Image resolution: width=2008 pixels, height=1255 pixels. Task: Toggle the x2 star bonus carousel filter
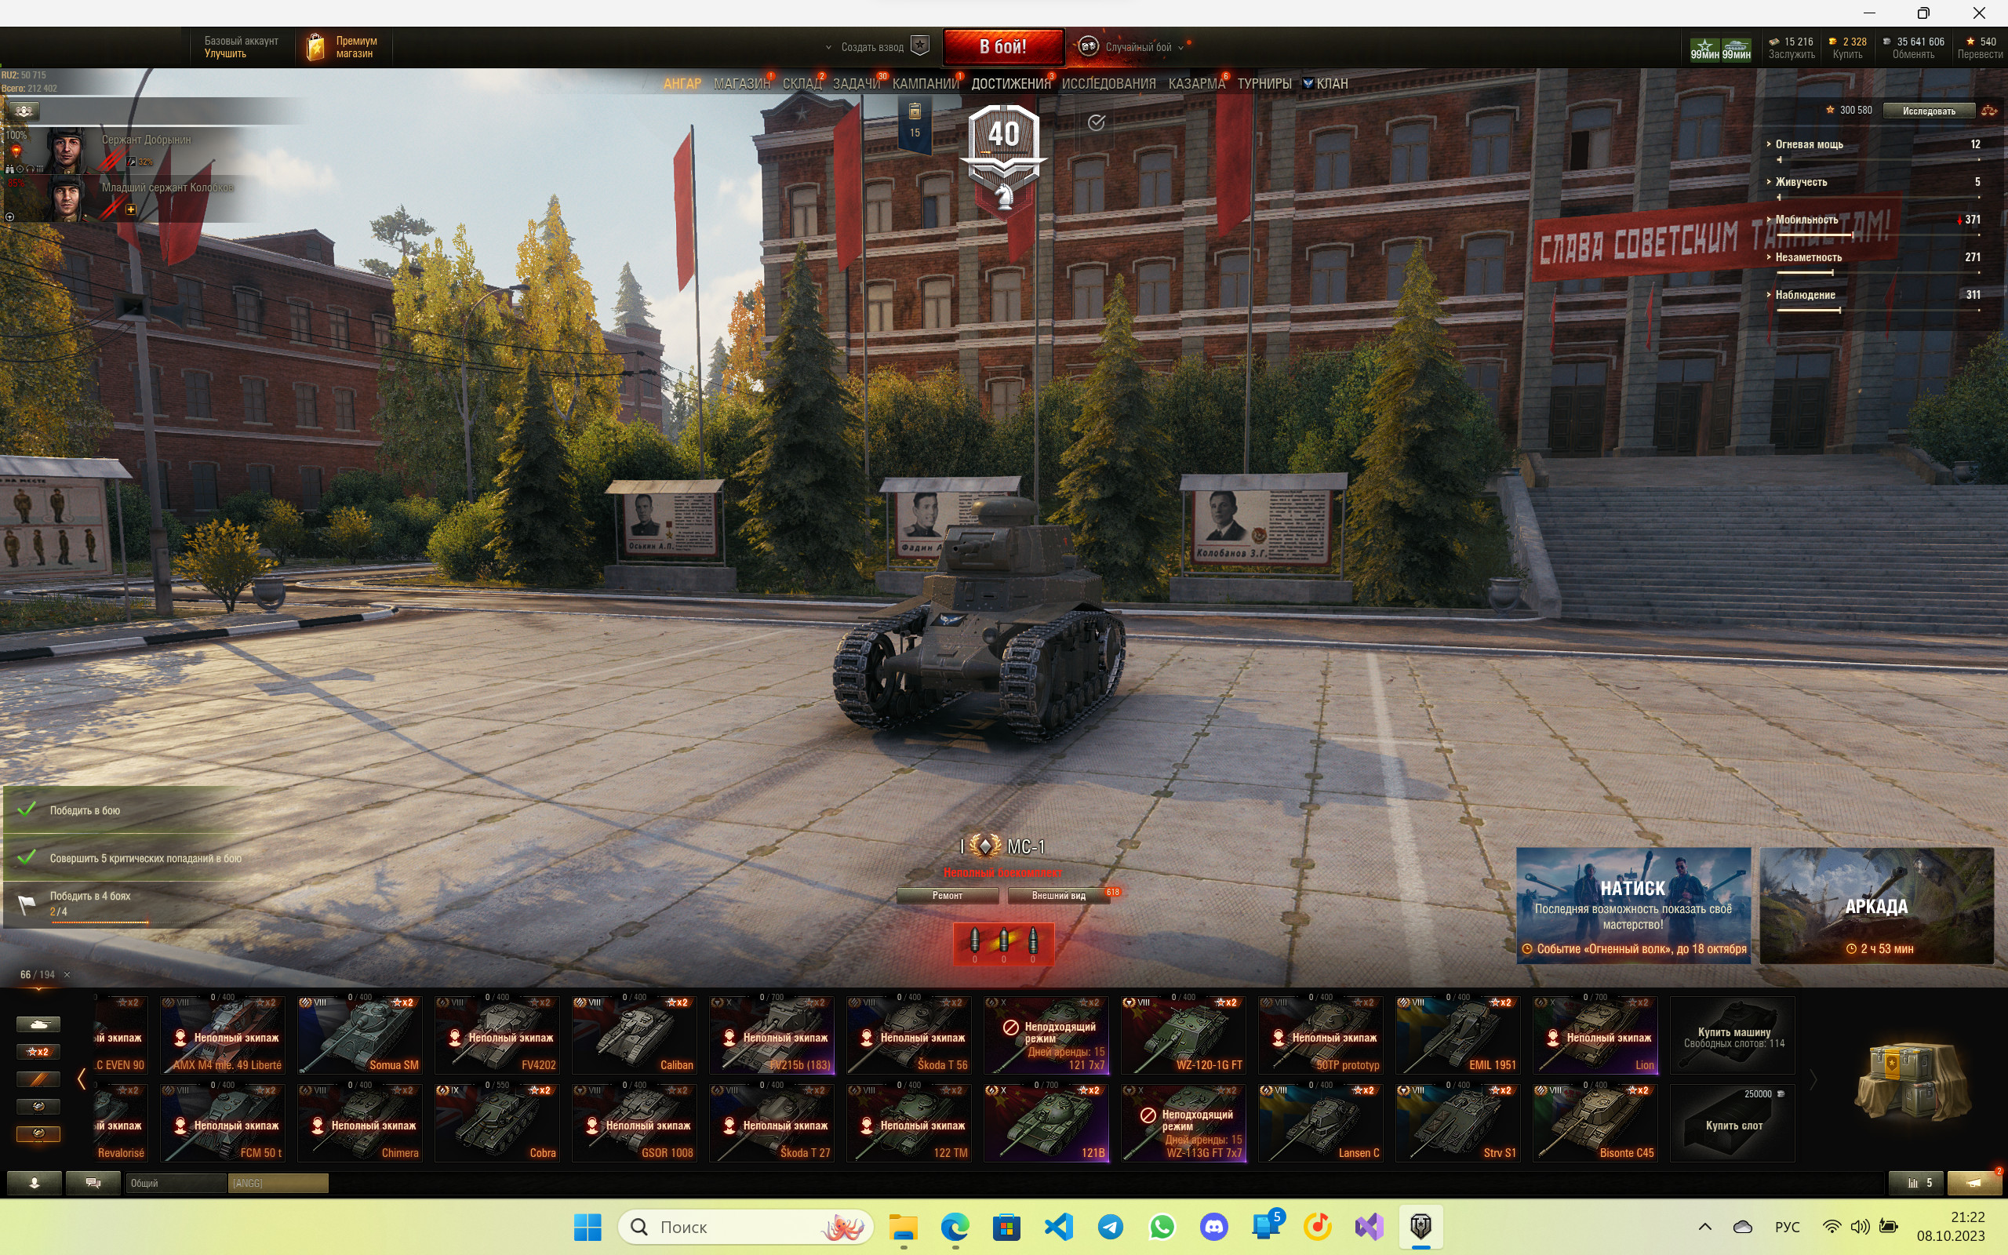pyautogui.click(x=38, y=1052)
